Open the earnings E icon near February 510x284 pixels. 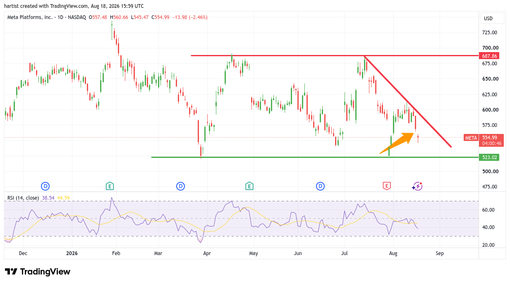[110, 186]
